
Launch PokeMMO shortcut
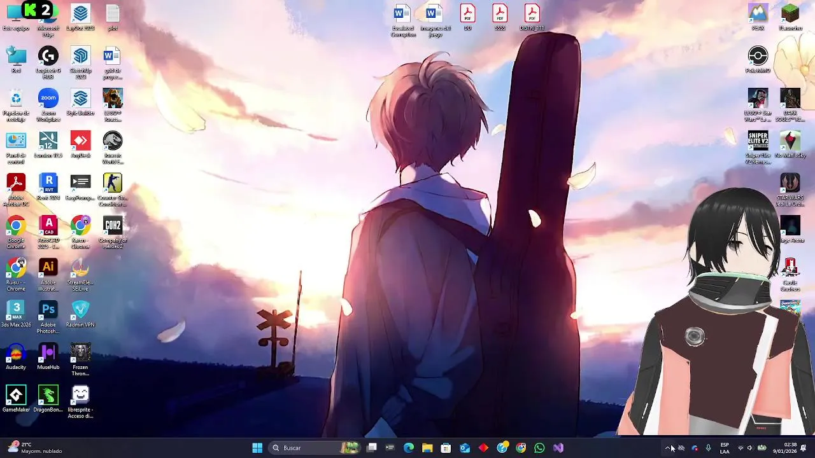point(758,59)
